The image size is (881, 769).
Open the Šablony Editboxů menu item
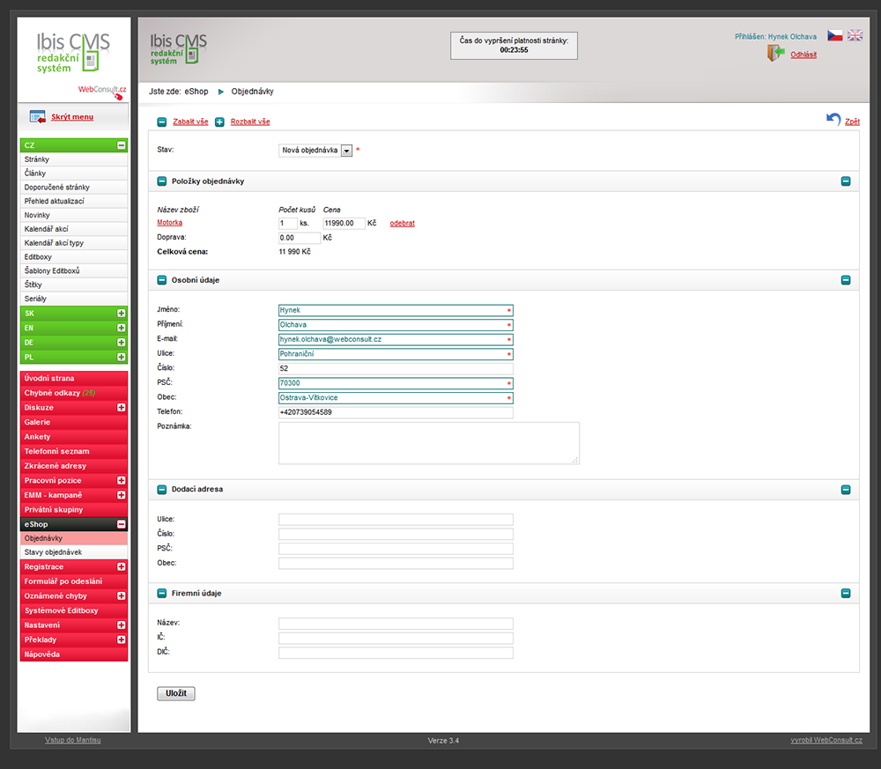click(74, 271)
